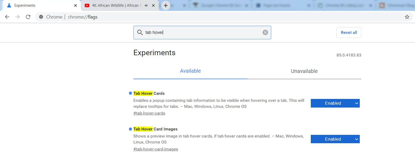
Task: Open Tab Hover Cards Enabled dropdown
Action: (x=335, y=103)
